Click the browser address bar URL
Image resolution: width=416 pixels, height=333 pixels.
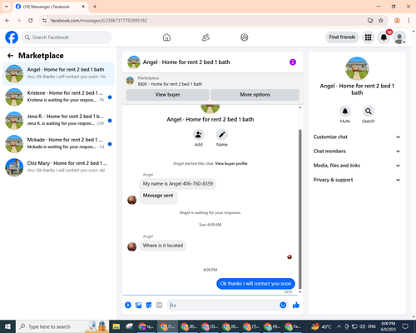(99, 21)
